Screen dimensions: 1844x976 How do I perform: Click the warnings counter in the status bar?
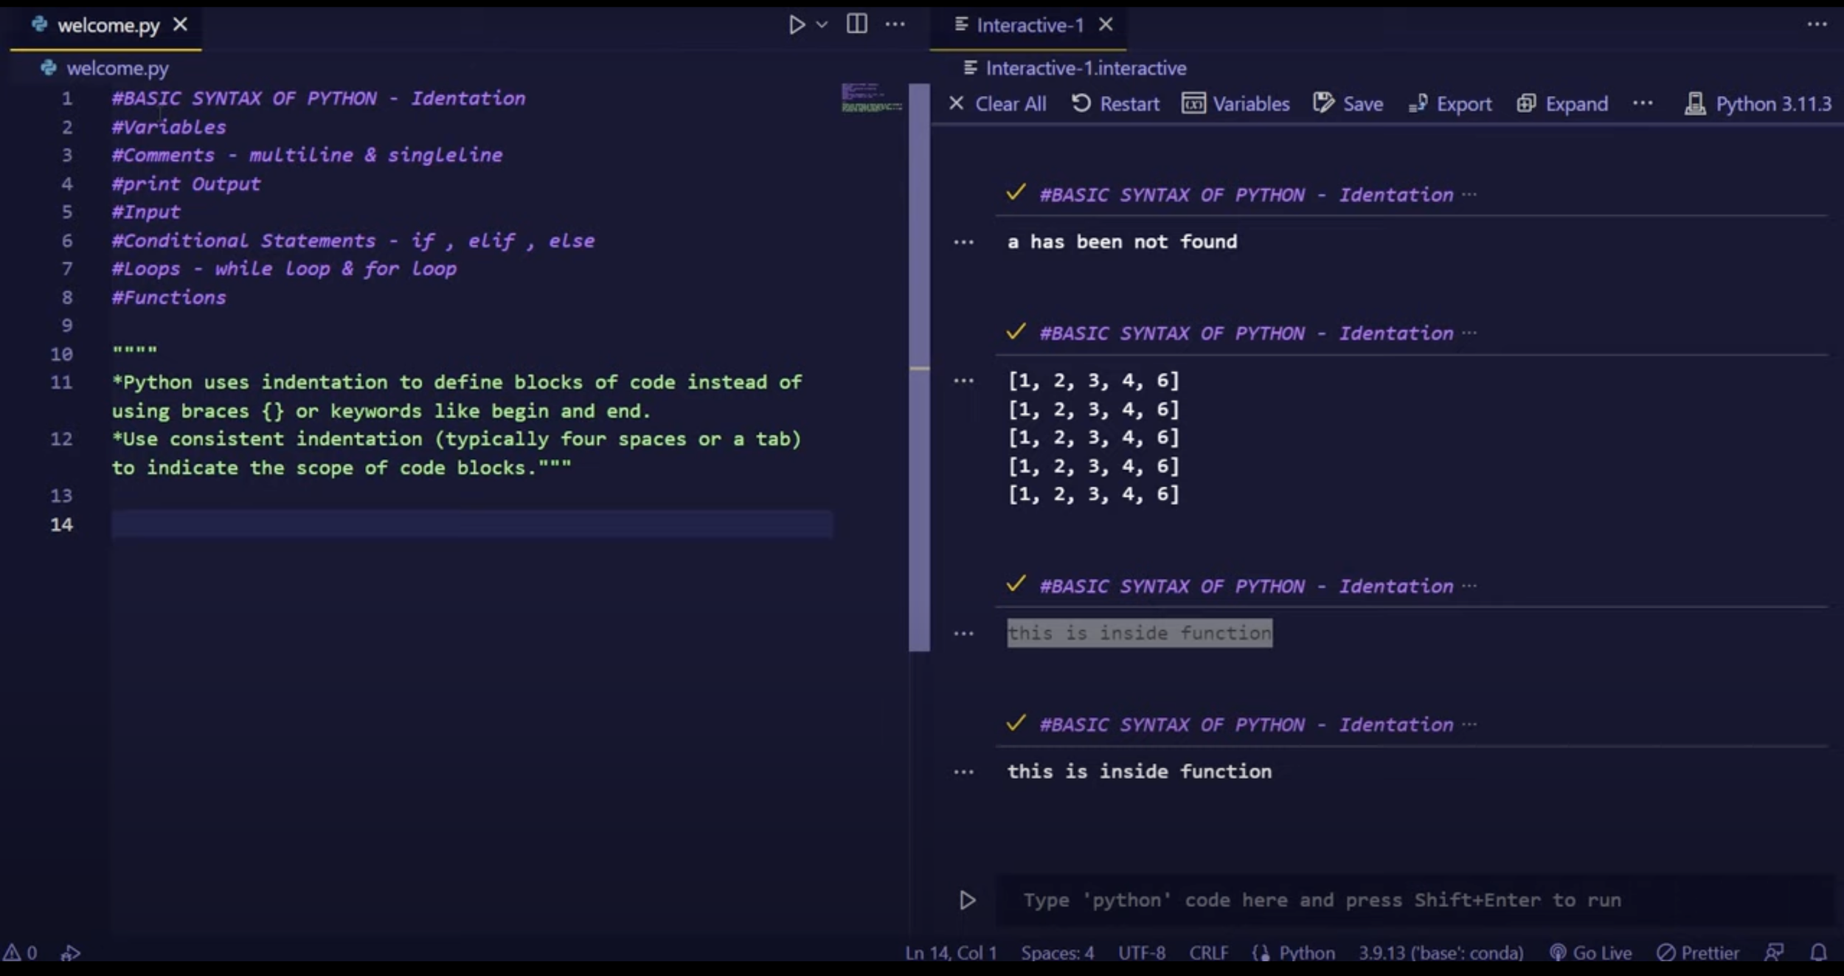(21, 952)
